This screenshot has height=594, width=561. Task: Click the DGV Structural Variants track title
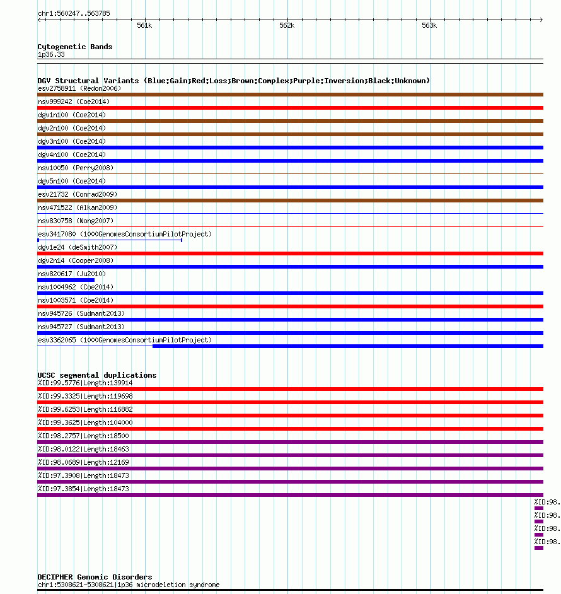click(233, 81)
